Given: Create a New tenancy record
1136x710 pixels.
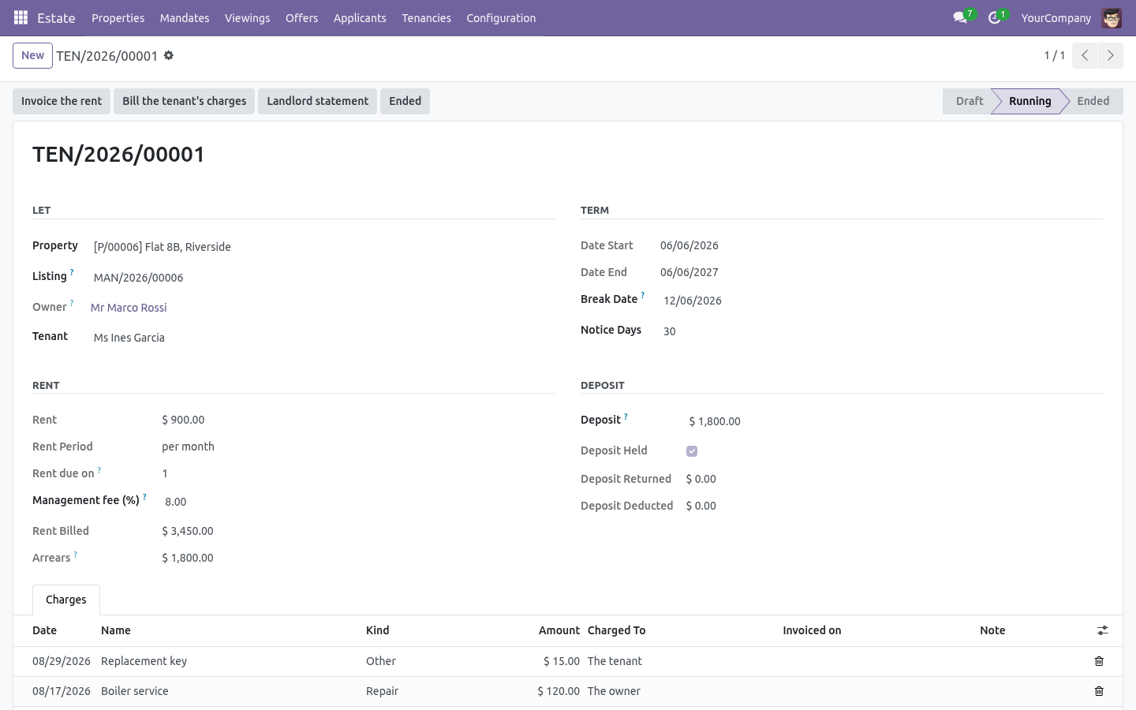Looking at the screenshot, I should pos(32,55).
